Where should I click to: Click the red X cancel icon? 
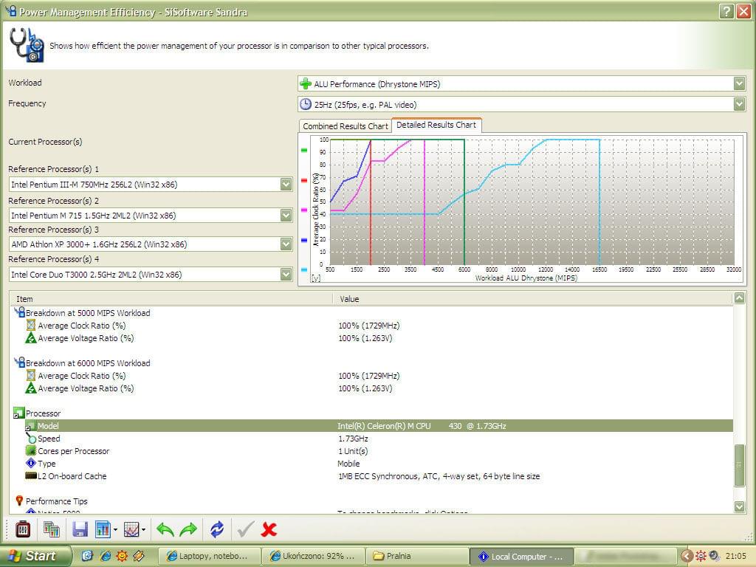coord(269,529)
